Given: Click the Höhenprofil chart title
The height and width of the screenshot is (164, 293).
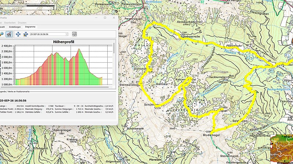Looking at the screenshot, I should tap(63, 42).
